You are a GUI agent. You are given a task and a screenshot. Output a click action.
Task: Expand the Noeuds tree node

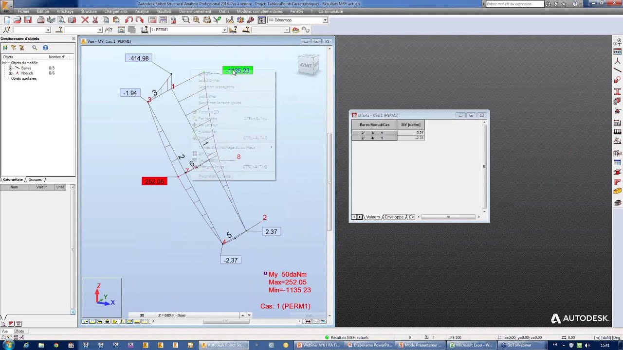(x=11, y=73)
